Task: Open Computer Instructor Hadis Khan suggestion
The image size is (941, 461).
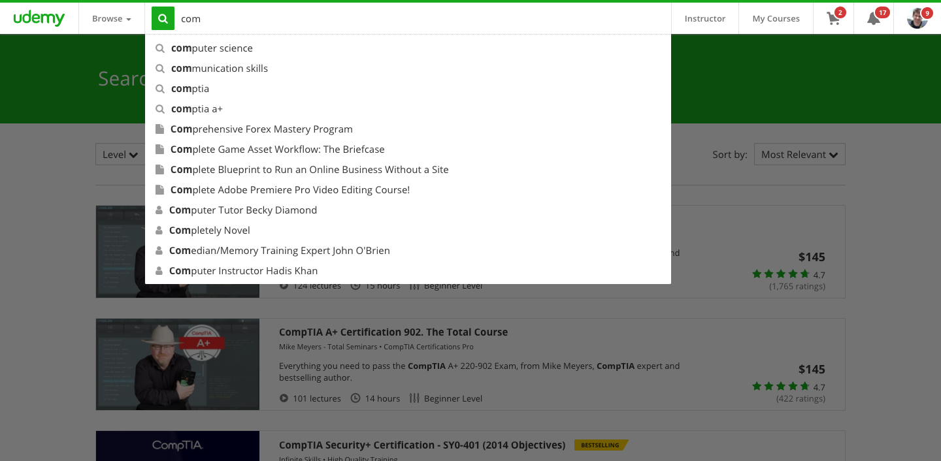Action: (x=408, y=271)
